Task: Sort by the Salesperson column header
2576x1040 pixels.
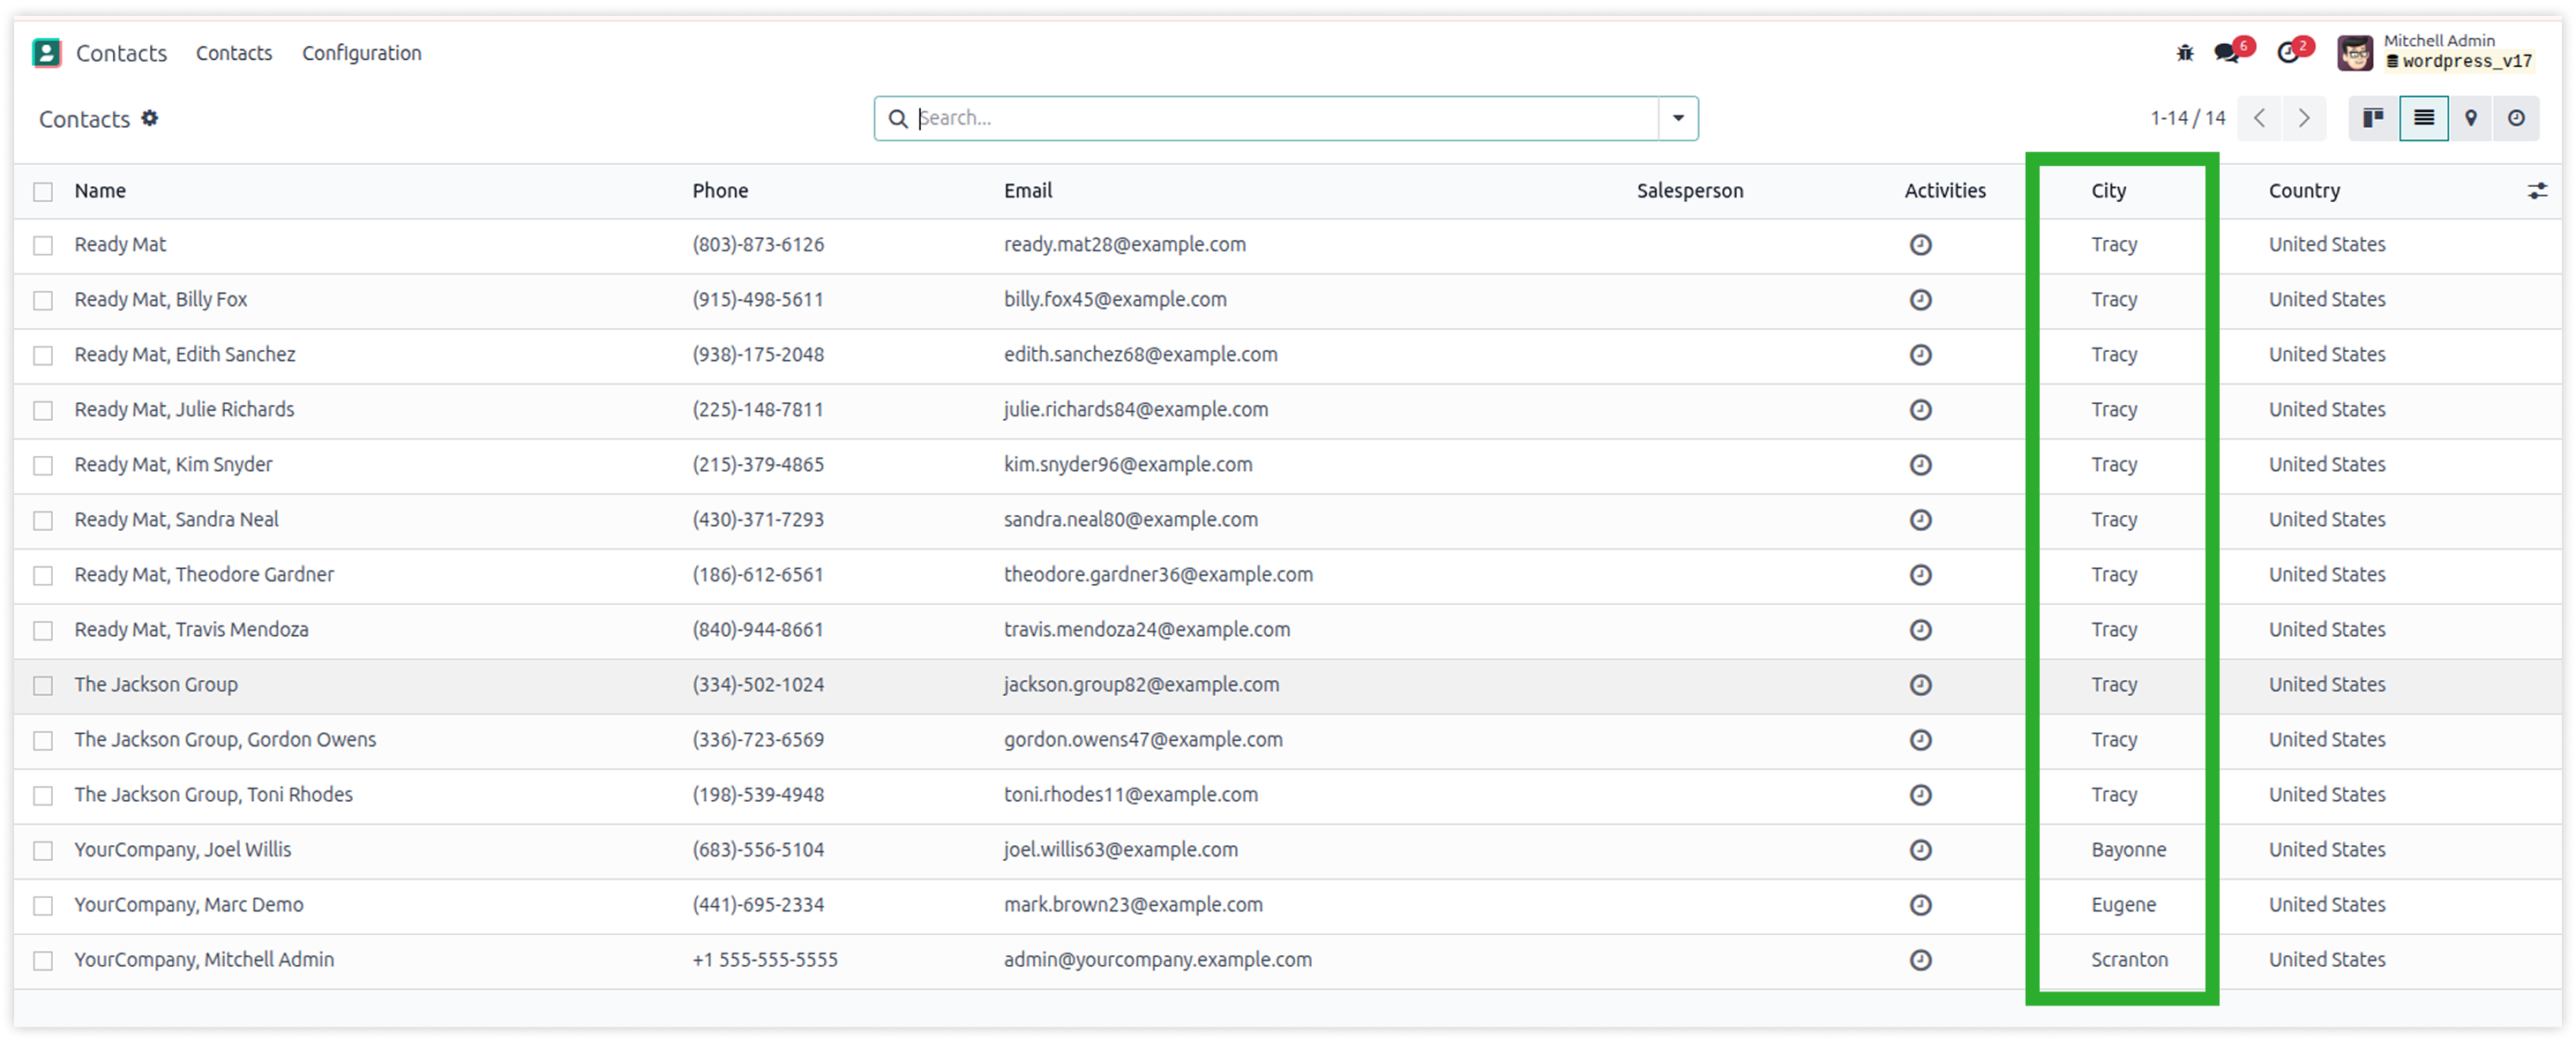Action: (1689, 191)
